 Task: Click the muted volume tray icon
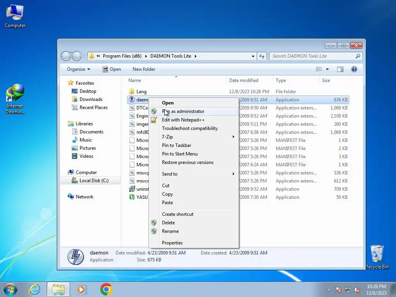pos(357,290)
